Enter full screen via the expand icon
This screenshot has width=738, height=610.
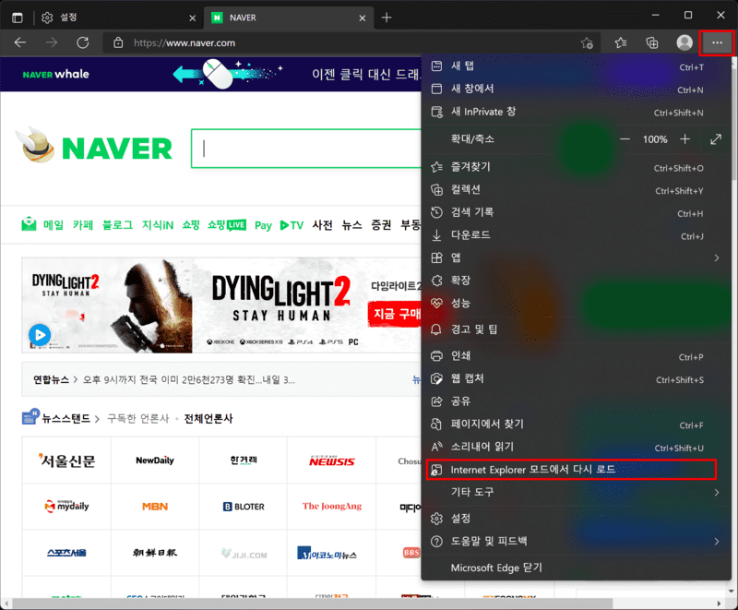(x=716, y=139)
